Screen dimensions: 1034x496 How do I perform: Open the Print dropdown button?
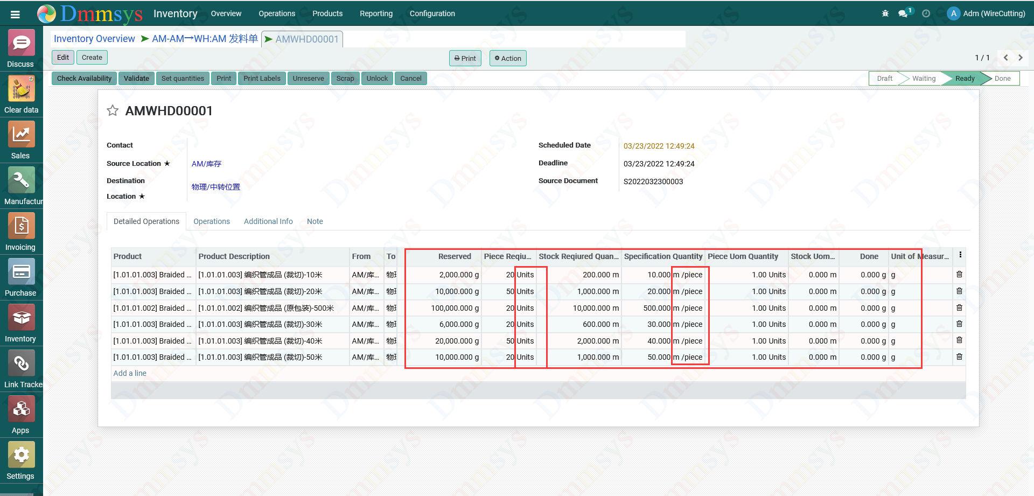click(465, 58)
